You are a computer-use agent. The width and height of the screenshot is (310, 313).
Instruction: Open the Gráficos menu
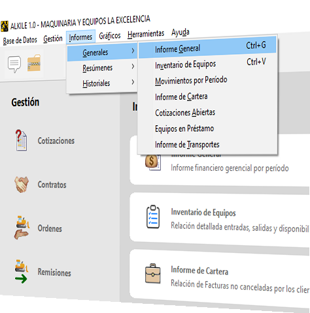[x=110, y=36]
